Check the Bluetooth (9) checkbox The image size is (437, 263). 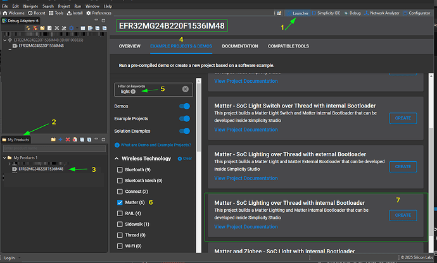click(x=120, y=169)
